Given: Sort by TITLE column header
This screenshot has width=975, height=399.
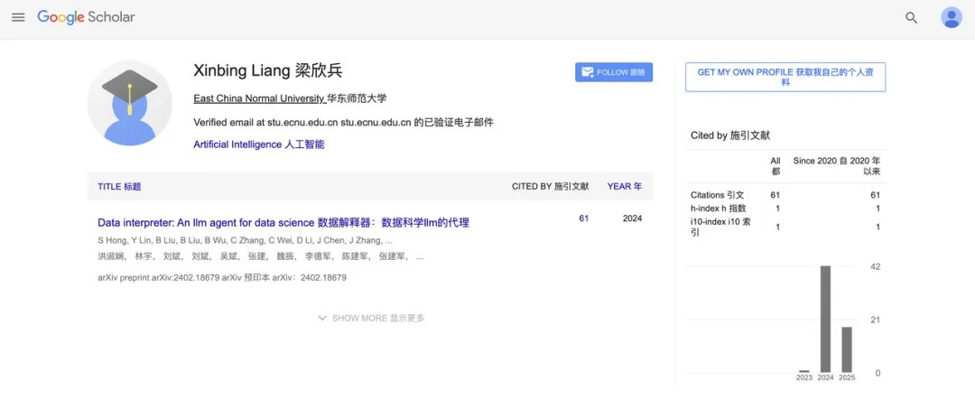Looking at the screenshot, I should click(119, 187).
